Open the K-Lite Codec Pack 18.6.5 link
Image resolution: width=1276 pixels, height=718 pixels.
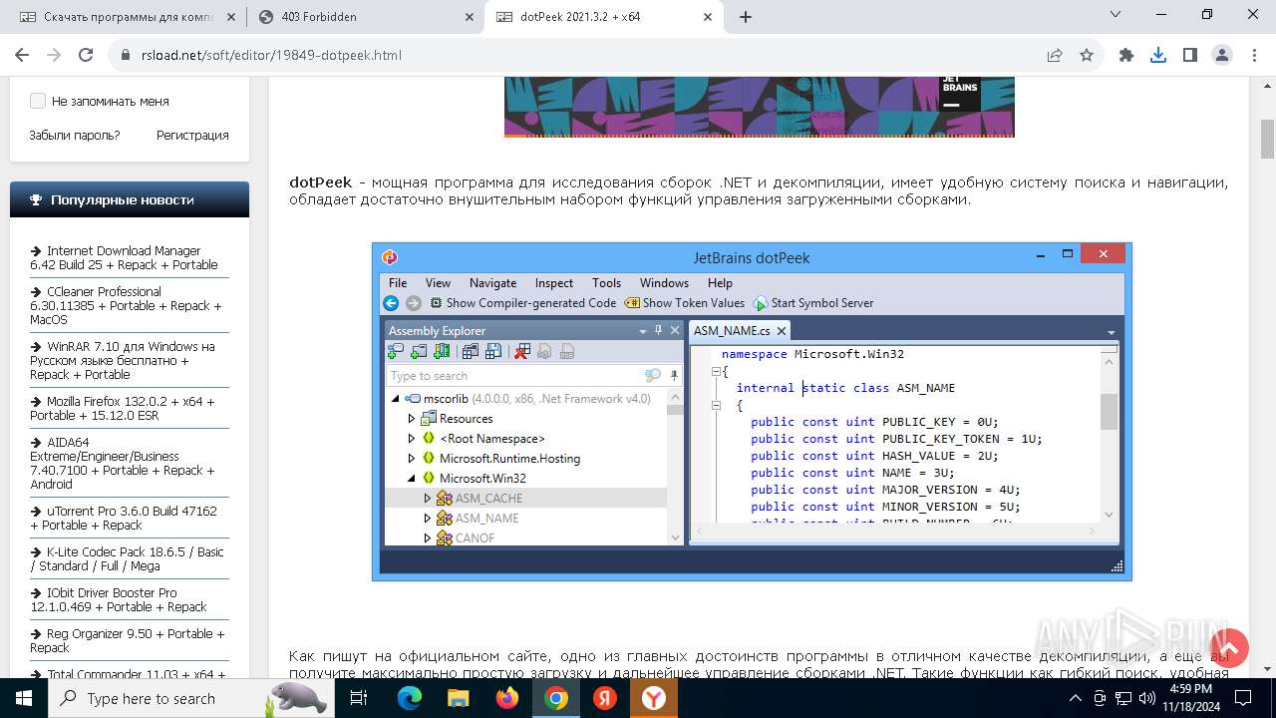coord(128,559)
